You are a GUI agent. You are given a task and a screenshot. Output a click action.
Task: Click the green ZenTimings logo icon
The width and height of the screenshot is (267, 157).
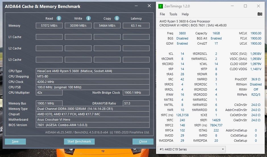click(160, 6)
